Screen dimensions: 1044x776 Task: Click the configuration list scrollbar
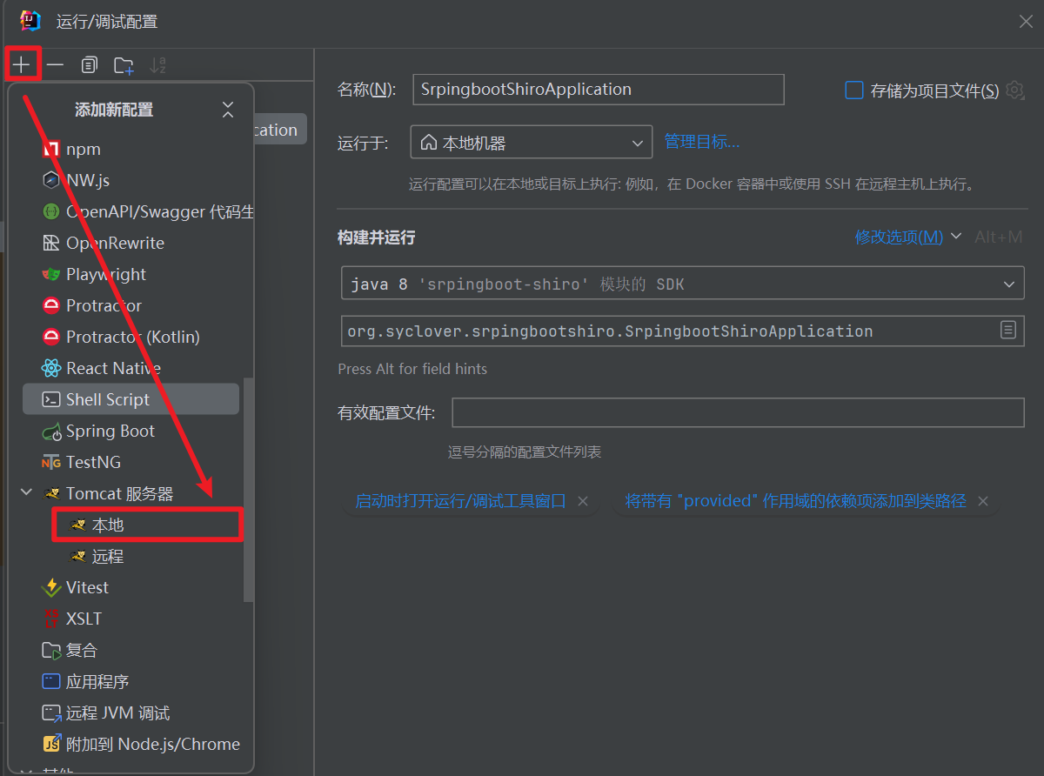coord(249,490)
